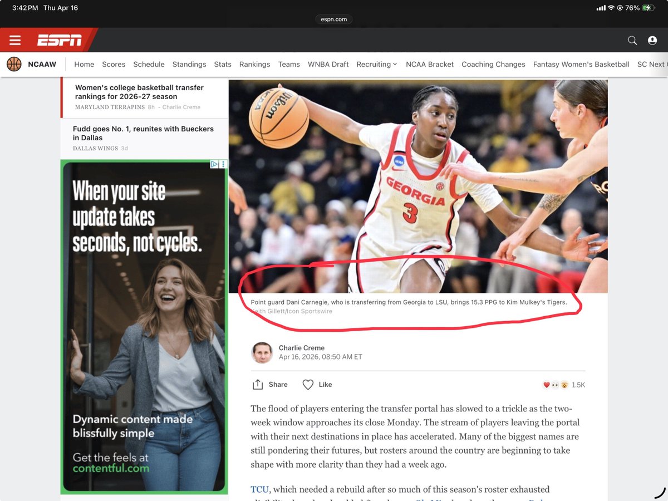Click the Dani Carnegie Georgia photo
The image size is (668, 501).
(x=418, y=186)
